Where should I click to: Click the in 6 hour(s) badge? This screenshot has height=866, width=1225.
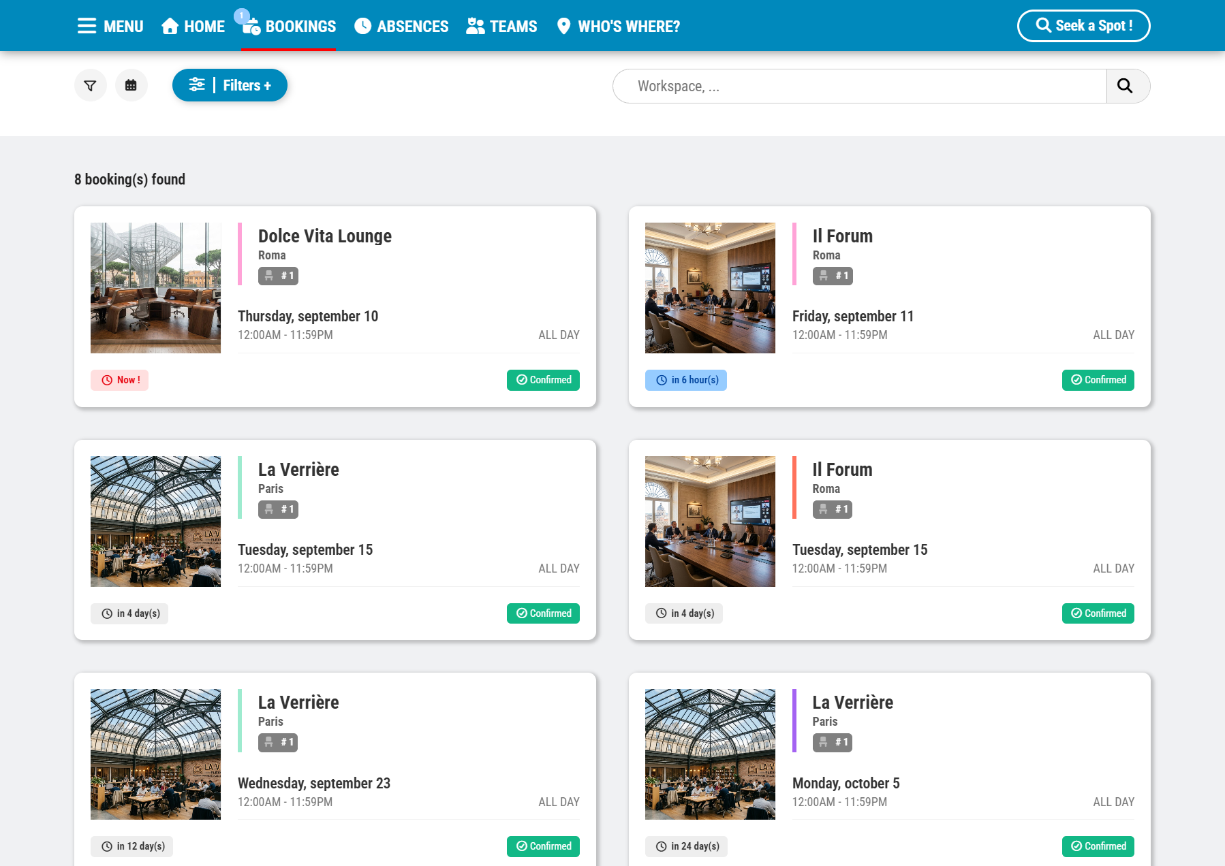coord(686,380)
